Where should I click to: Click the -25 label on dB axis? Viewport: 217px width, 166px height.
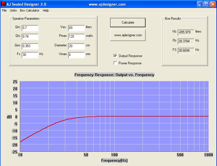[x=15, y=152]
